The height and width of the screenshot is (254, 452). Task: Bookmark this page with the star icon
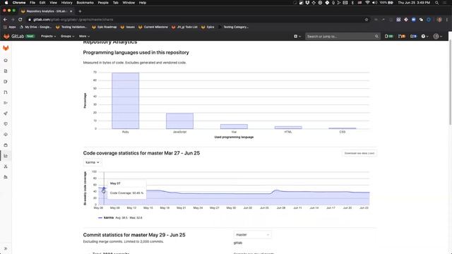pos(367,20)
